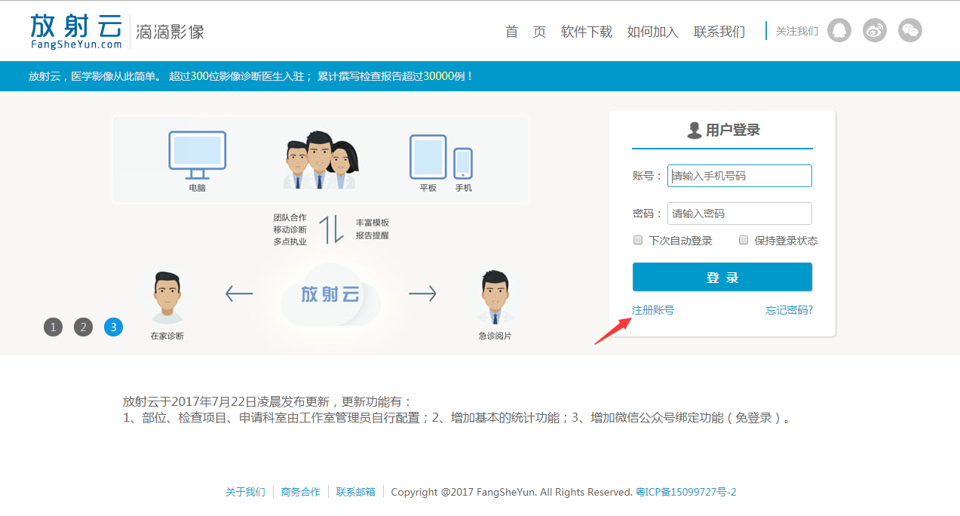960x516 pixels.
Task: Click the 电脑 computer monitor icon
Action: (197, 155)
